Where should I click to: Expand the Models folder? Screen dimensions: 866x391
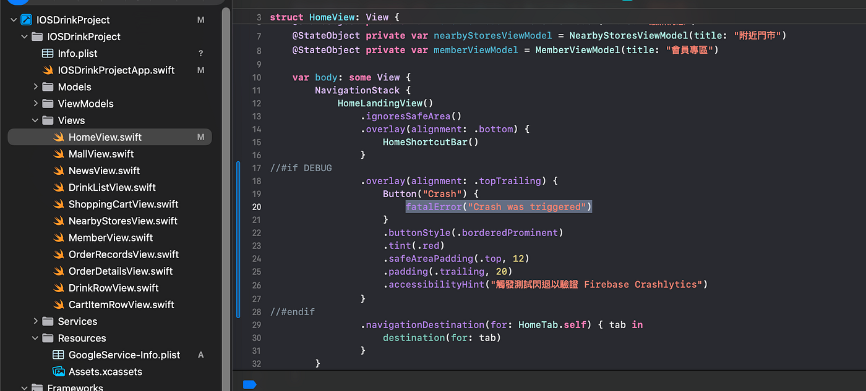click(x=35, y=87)
